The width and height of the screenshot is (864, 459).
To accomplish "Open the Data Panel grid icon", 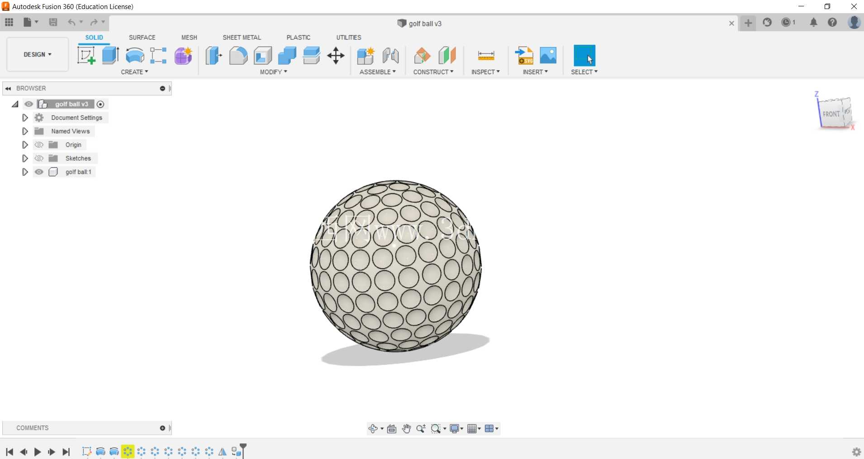I will tap(9, 22).
